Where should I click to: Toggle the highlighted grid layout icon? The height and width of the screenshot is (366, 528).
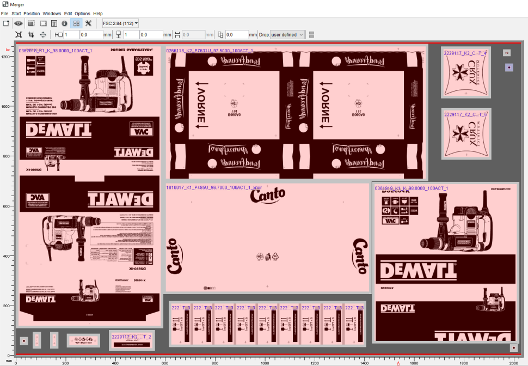pyautogui.click(x=76, y=23)
